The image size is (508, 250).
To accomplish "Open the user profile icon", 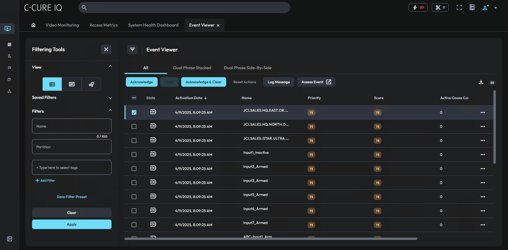I will click(485, 7).
